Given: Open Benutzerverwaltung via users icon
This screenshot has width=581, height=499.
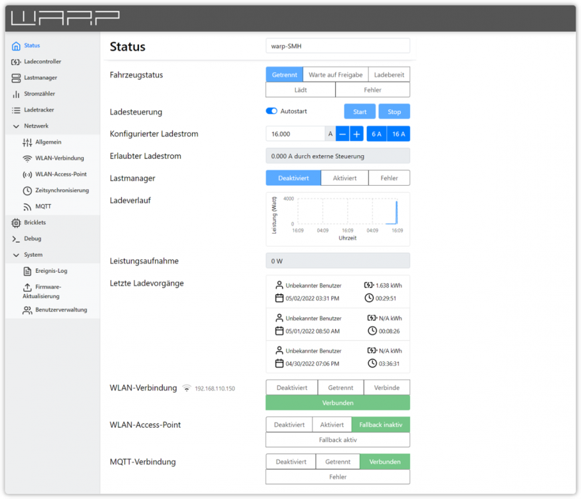Looking at the screenshot, I should (x=27, y=310).
